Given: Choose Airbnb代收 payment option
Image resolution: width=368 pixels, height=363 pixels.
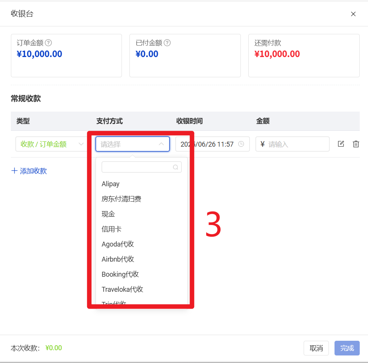Looking at the screenshot, I should tap(118, 259).
